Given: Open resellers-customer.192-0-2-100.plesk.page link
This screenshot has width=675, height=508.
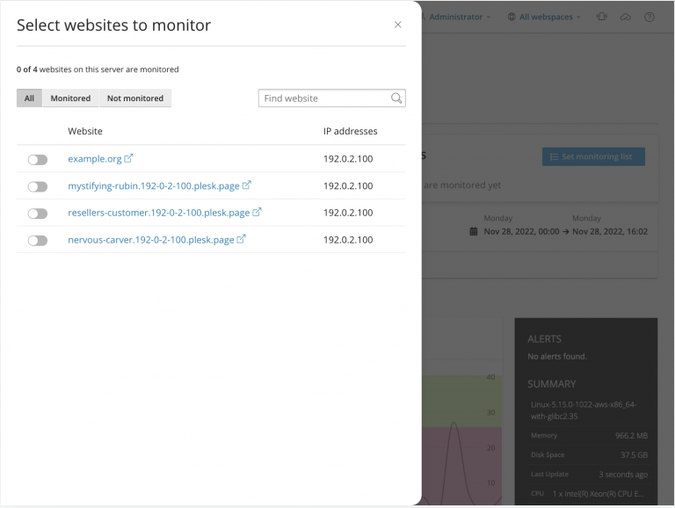Looking at the screenshot, I should (159, 213).
